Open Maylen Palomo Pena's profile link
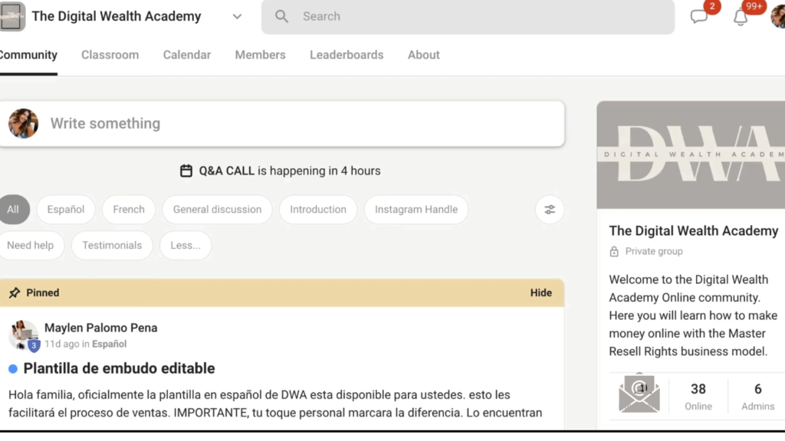Screen dimensions: 785x441 [100, 328]
